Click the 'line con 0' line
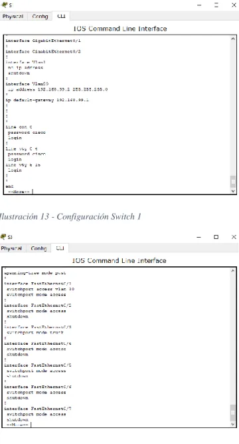239x444 pixels. (19, 127)
